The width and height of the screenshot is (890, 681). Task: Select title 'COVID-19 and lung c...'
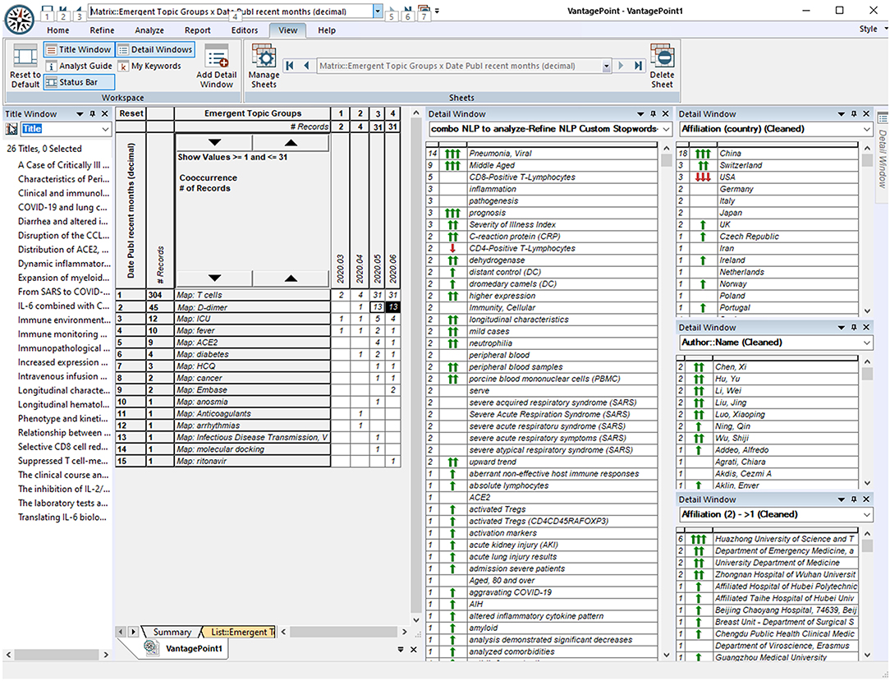[62, 207]
